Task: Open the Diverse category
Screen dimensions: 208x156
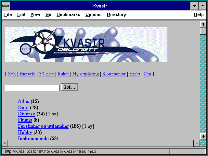Action: 26,114
